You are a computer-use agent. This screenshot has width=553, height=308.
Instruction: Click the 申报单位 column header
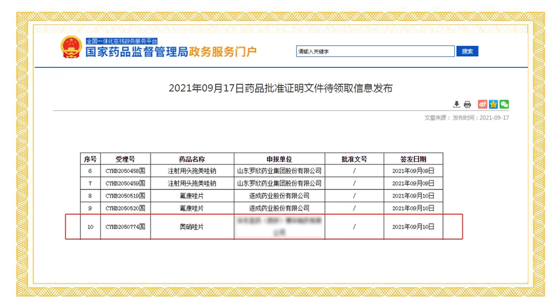coord(279,159)
